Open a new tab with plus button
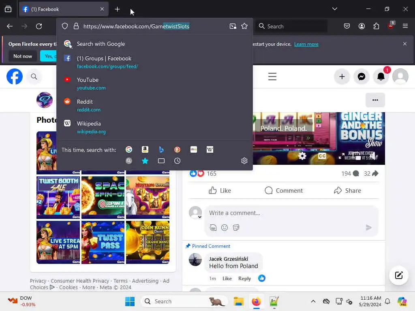 (117, 9)
